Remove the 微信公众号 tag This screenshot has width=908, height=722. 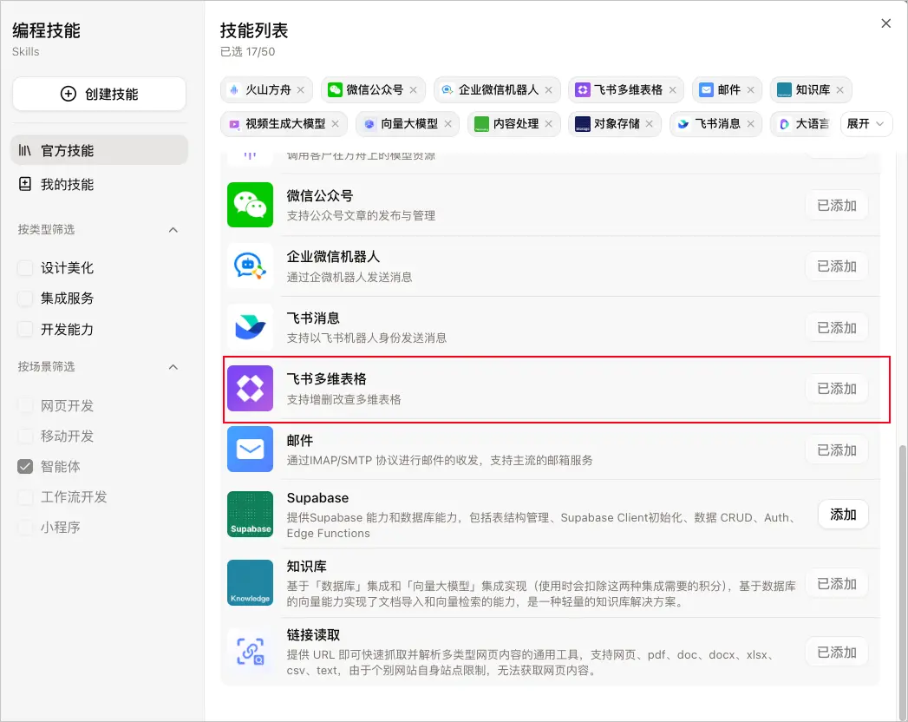[x=413, y=89]
